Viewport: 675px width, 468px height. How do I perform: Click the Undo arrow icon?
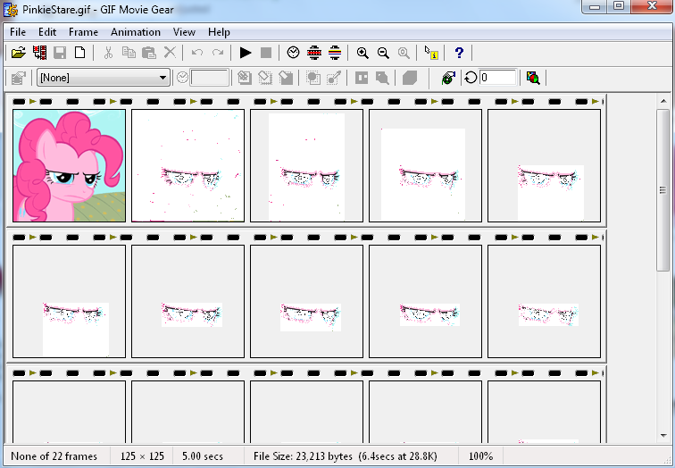coord(197,53)
